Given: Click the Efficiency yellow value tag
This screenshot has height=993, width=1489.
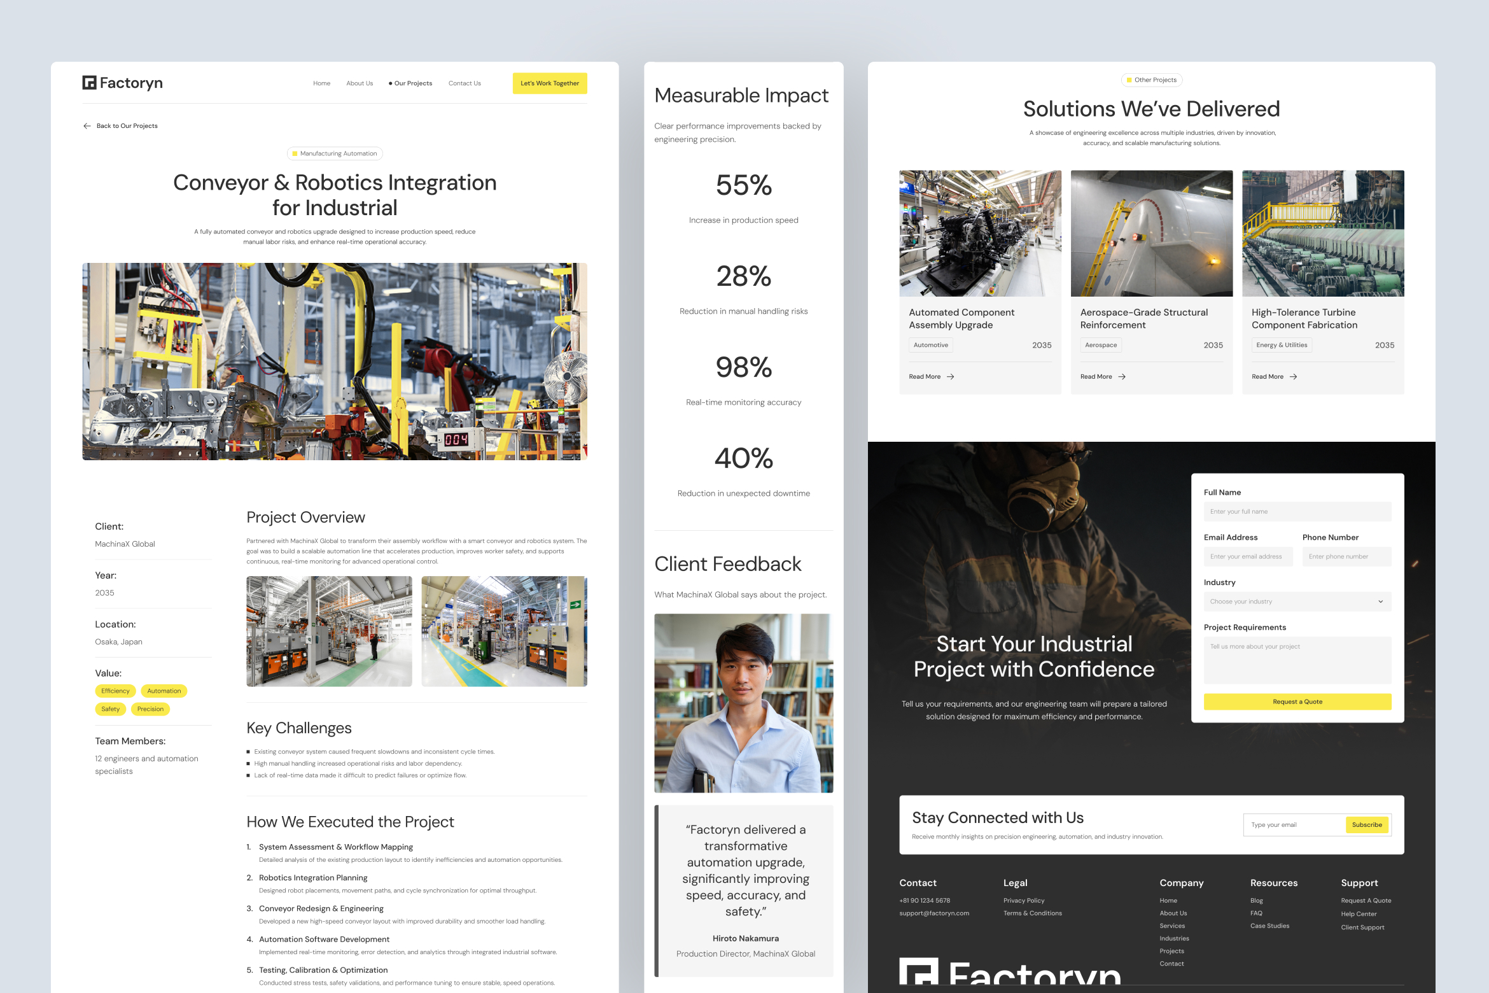Looking at the screenshot, I should click(115, 691).
